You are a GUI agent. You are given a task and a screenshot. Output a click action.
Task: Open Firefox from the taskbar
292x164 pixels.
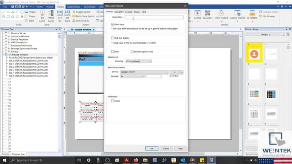coord(136,160)
